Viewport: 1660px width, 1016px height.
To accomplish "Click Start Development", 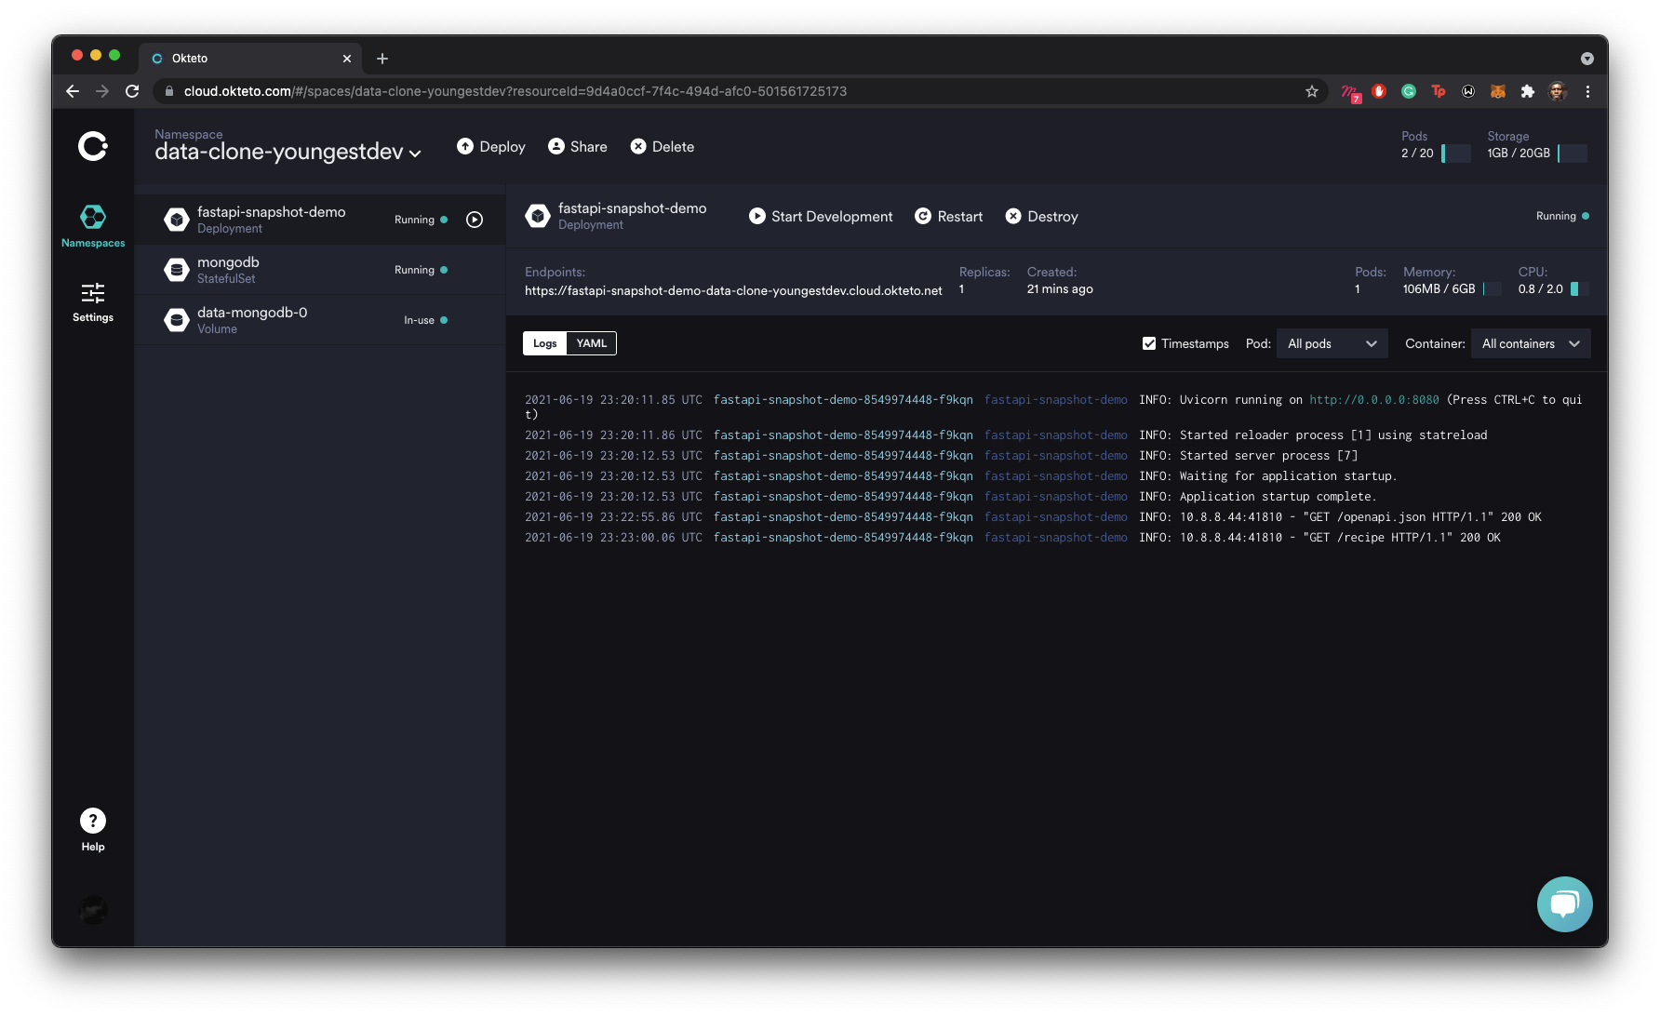I will pos(821,217).
